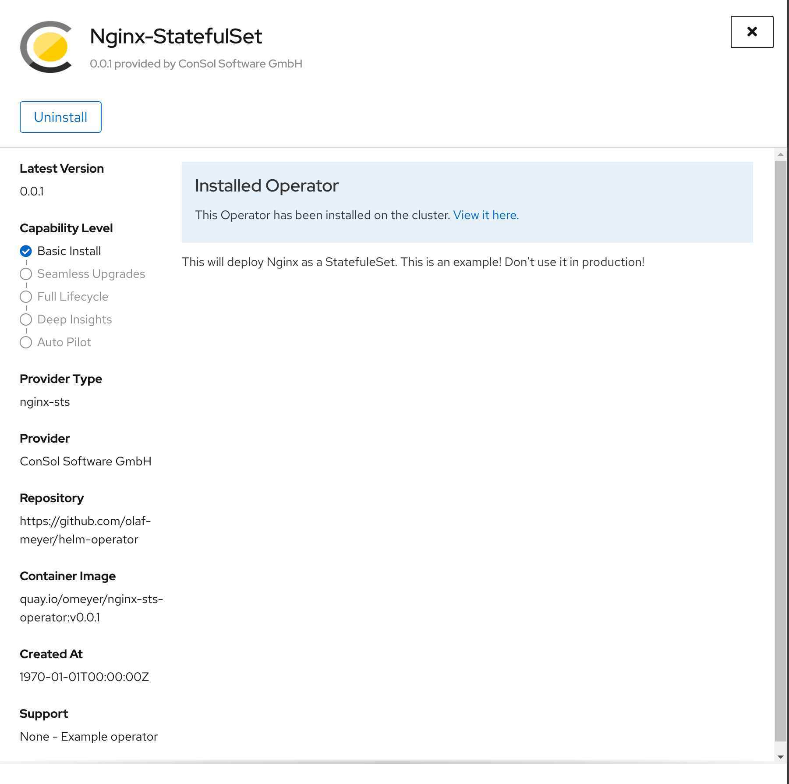
Task: Click the scroll down arrow
Action: point(780,757)
